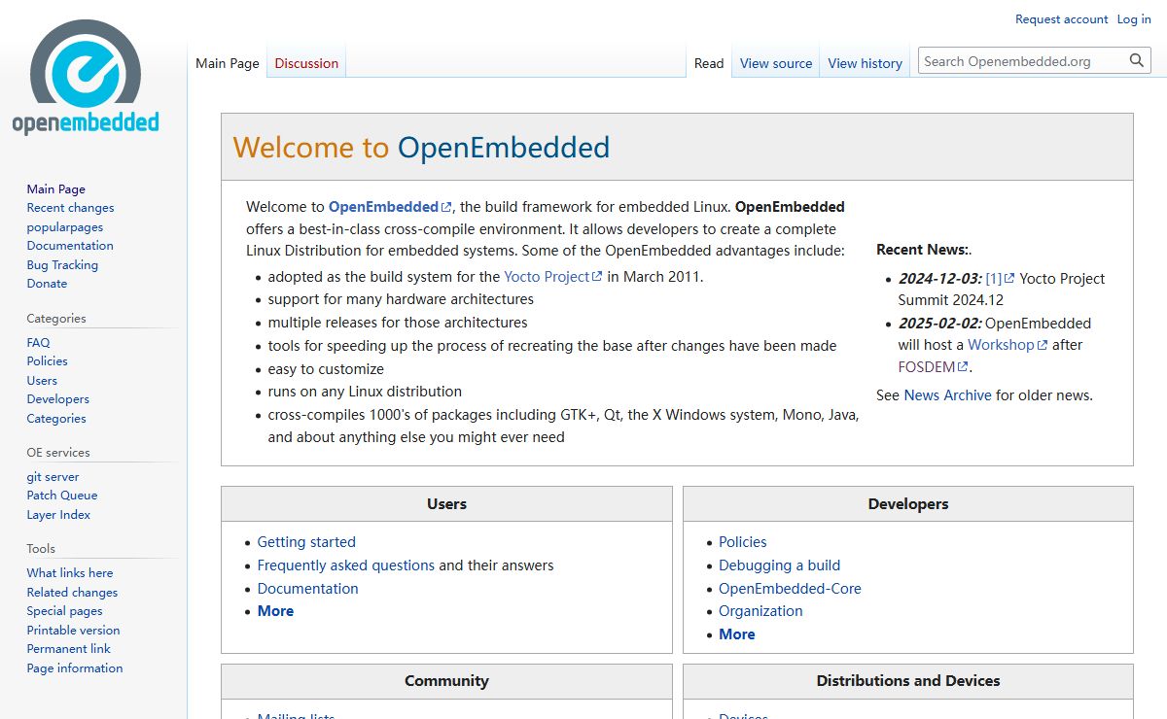
Task: Open the Users sidebar category link
Action: [42, 381]
